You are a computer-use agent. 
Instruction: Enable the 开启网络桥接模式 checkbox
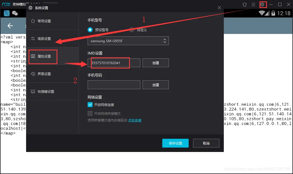click(x=90, y=113)
